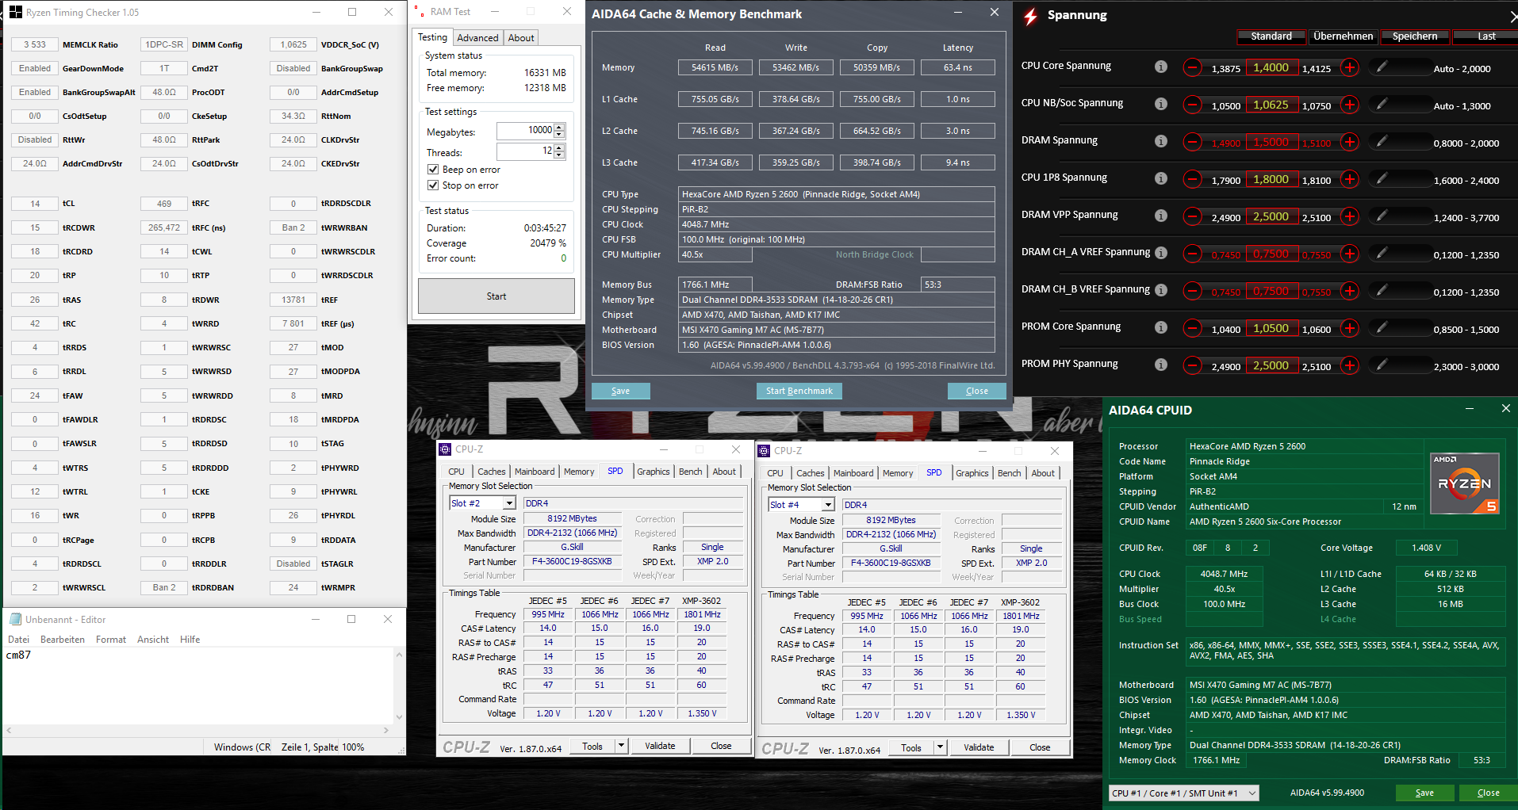The height and width of the screenshot is (810, 1518).
Task: Open the Datei menu in the Editor
Action: point(18,640)
